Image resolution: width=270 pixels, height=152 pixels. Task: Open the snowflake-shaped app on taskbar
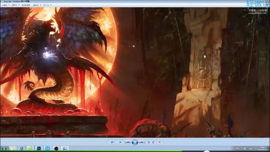click(x=21, y=148)
